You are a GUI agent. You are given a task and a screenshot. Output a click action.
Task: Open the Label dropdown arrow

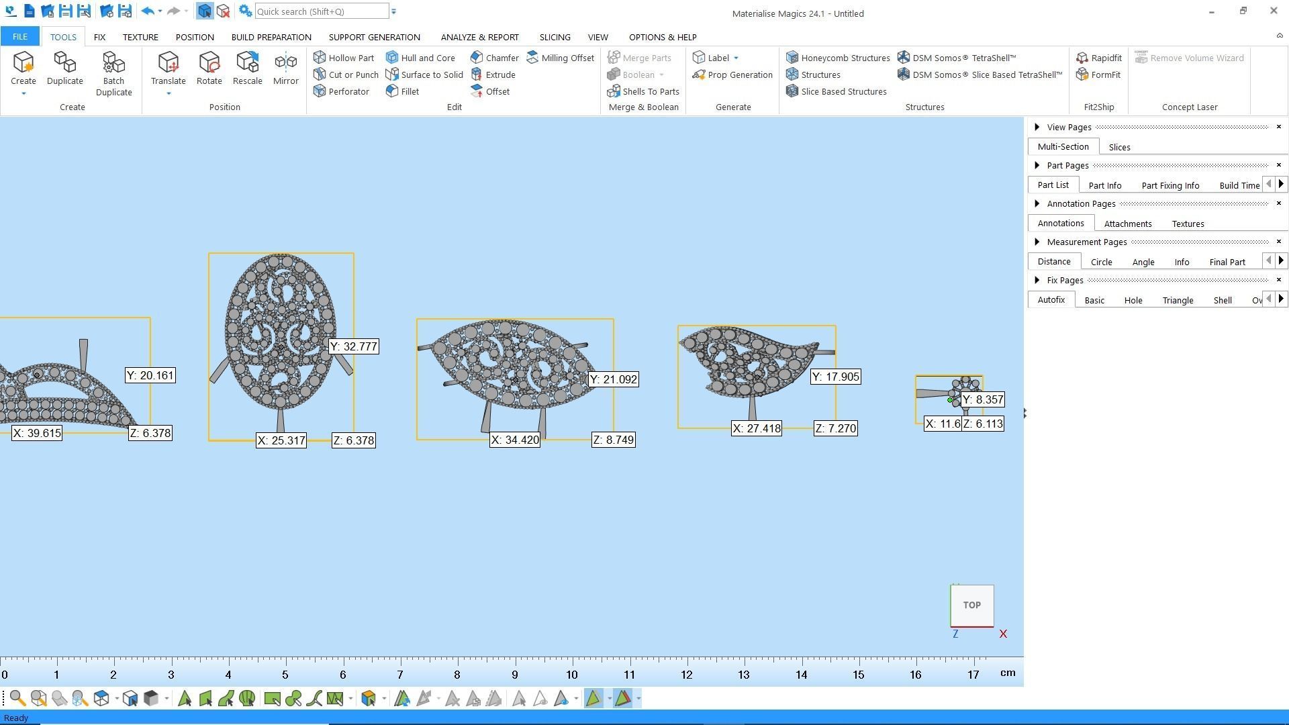click(x=736, y=58)
